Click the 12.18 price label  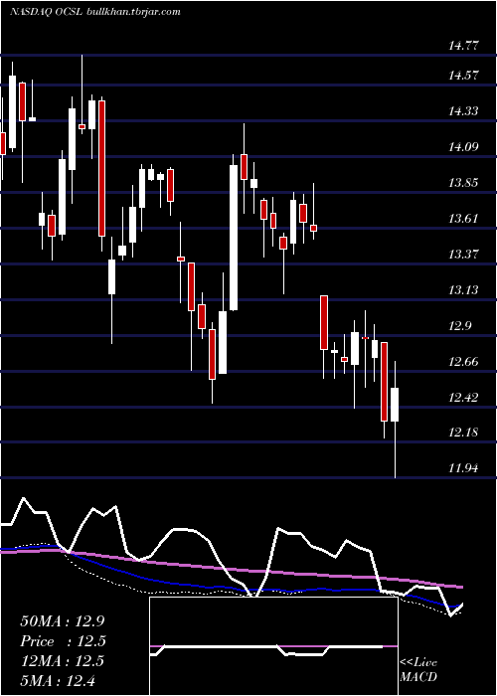(x=463, y=432)
